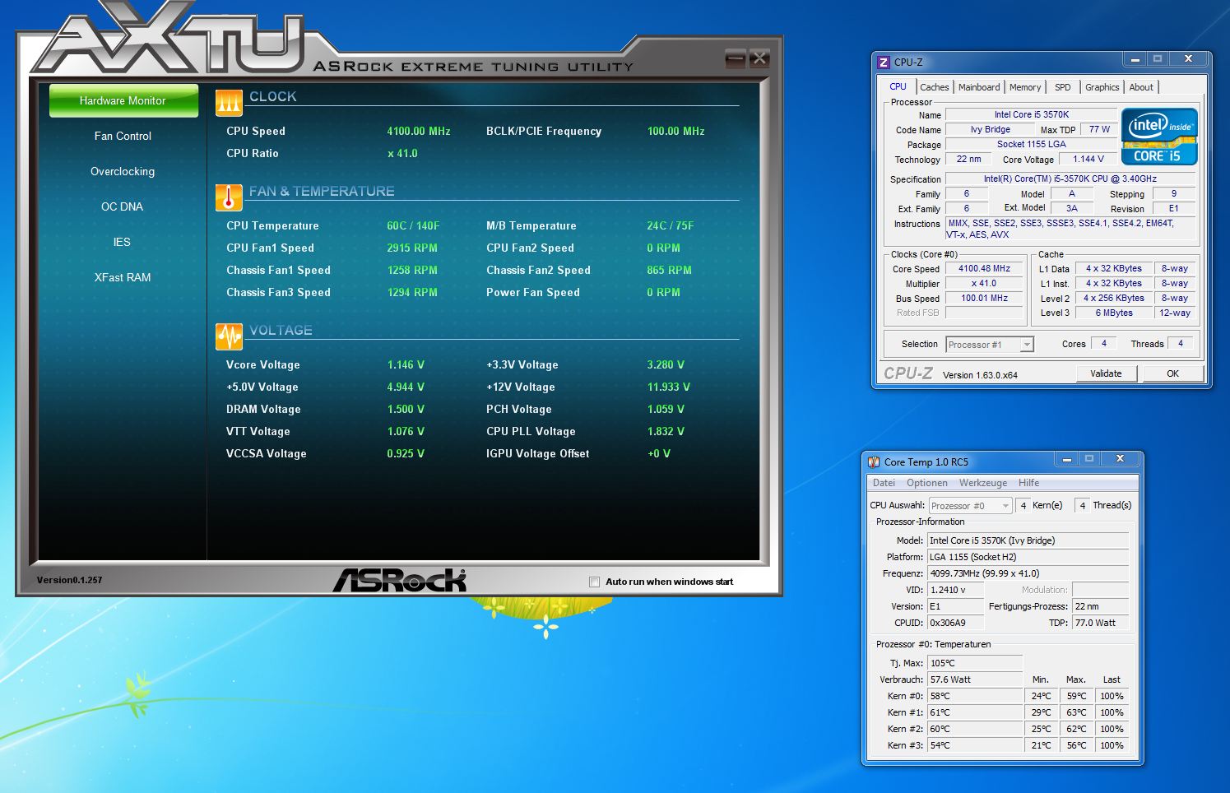This screenshot has width=1230, height=793.
Task: Close the CPU-Z window
Action: coord(1188,59)
